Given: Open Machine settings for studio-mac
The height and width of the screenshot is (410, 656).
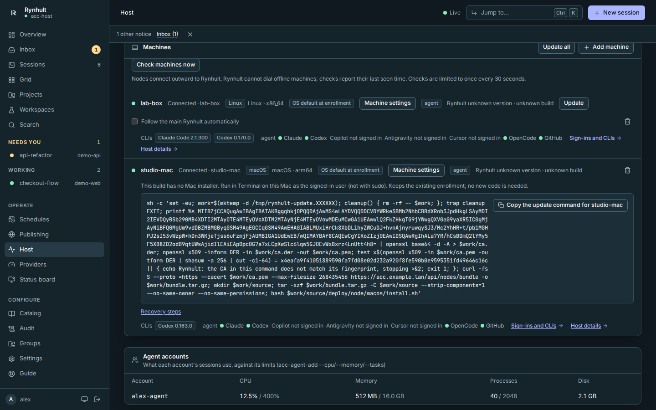Looking at the screenshot, I should [x=416, y=170].
